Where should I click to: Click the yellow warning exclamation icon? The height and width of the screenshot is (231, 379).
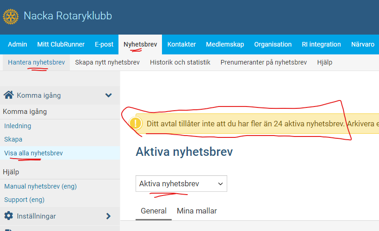click(136, 124)
